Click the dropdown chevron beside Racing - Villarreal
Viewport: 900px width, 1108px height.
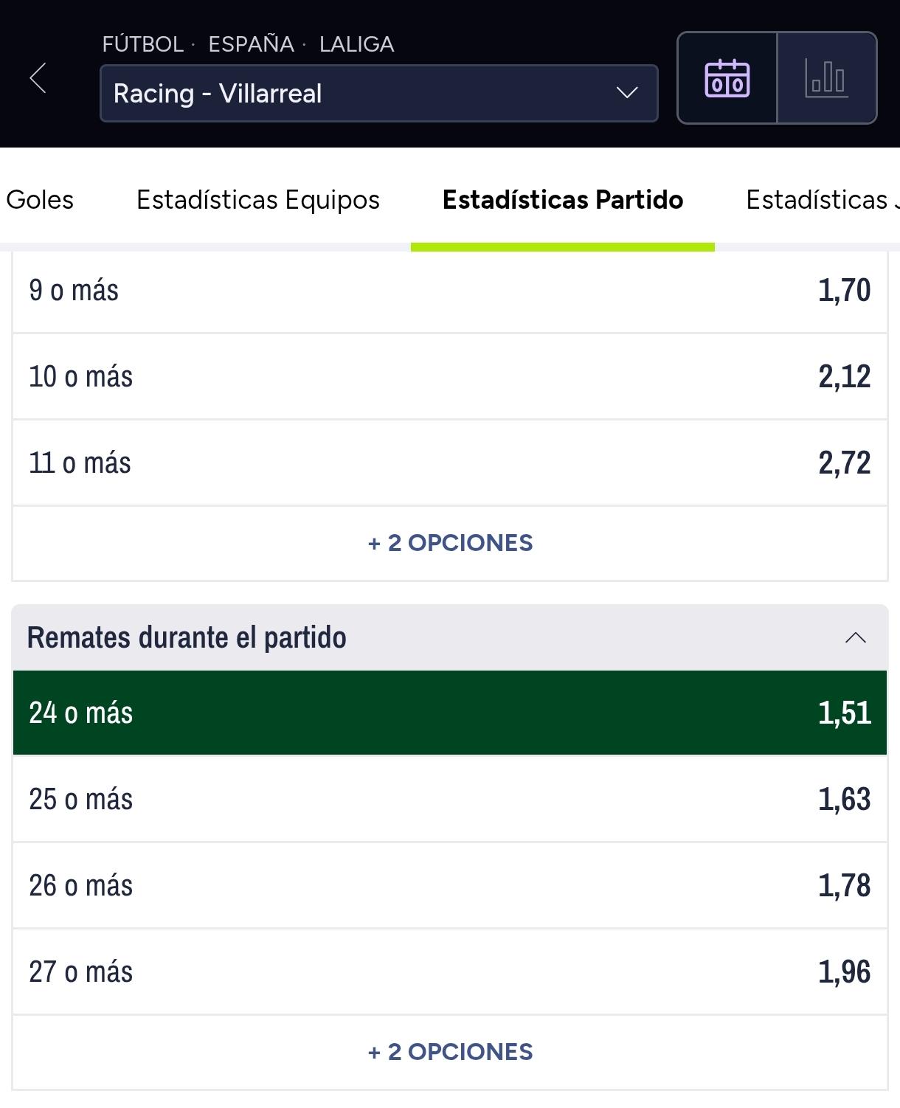point(627,93)
